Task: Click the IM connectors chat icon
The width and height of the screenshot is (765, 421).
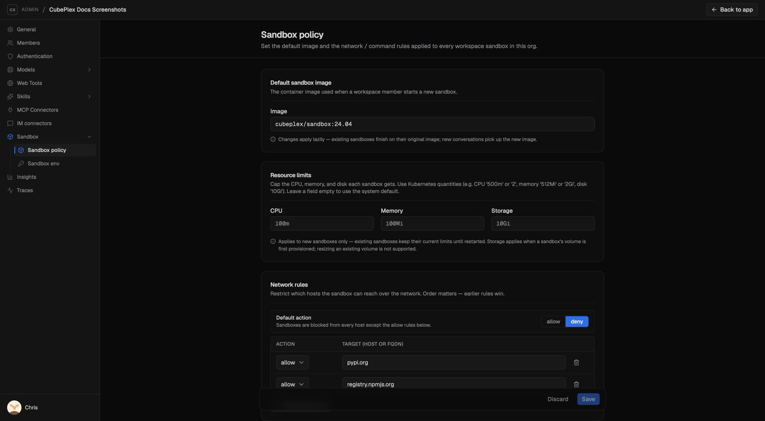Action: pos(10,123)
